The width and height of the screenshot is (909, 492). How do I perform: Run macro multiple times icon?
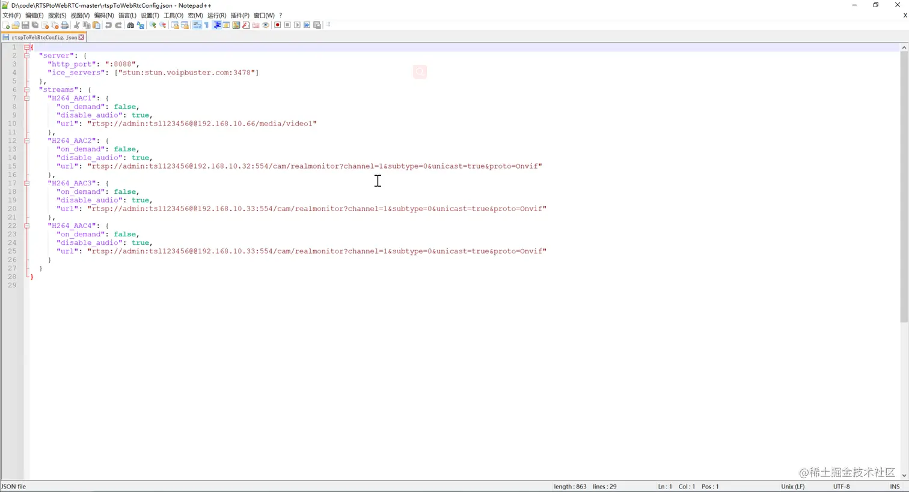click(307, 25)
